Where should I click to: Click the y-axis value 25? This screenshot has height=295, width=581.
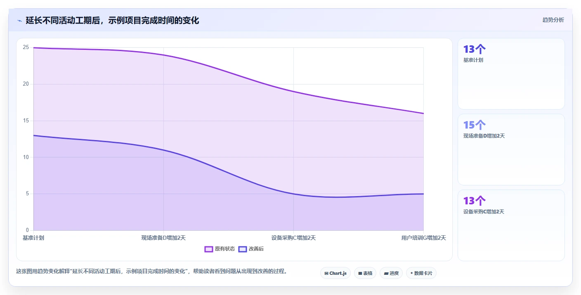(26, 47)
